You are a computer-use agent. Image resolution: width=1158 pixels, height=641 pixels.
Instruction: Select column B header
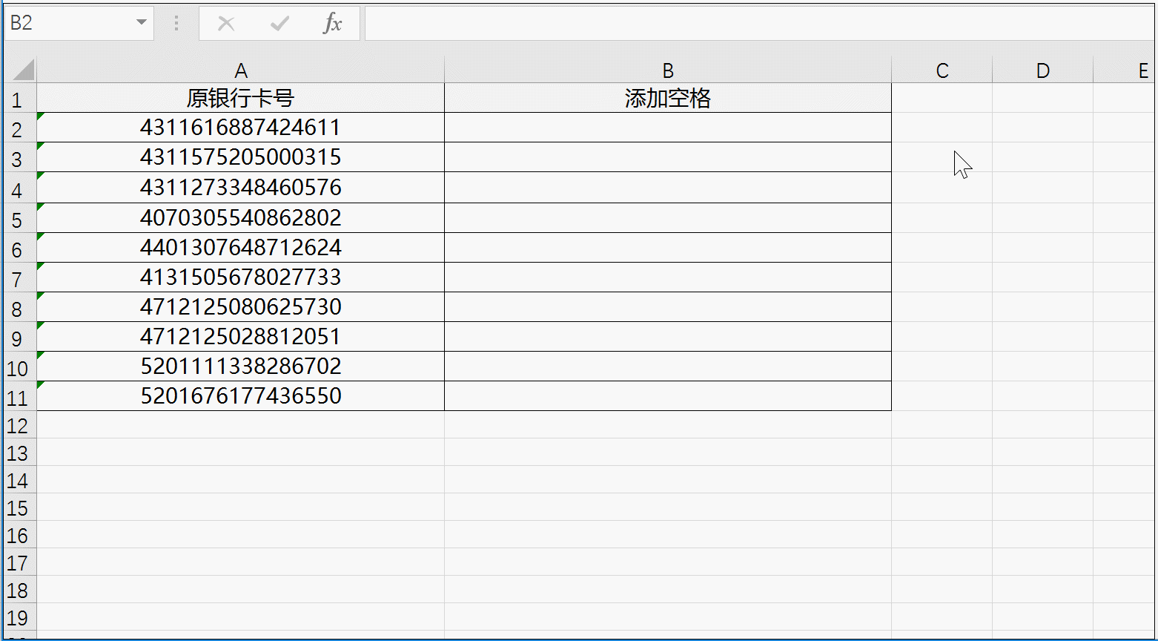tap(667, 70)
